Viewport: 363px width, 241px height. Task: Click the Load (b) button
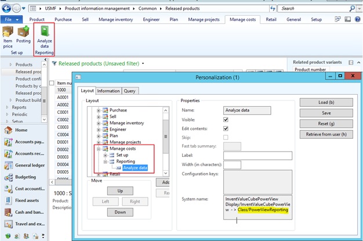[325, 102]
